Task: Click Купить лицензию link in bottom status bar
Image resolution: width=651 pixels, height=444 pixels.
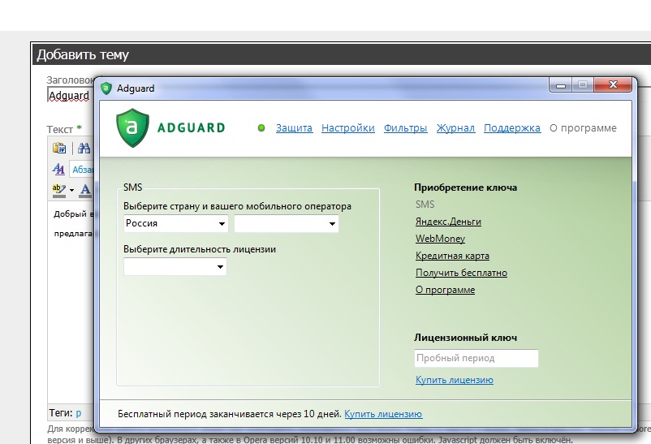Action: [x=383, y=414]
